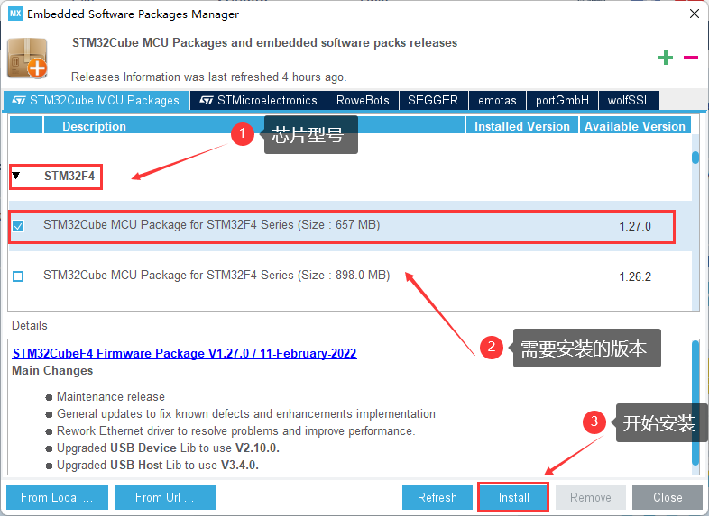Click the Releases Information last refreshed text

[209, 77]
